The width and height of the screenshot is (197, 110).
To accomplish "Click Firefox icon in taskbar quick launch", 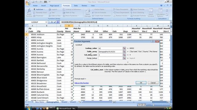I will coord(44,108).
